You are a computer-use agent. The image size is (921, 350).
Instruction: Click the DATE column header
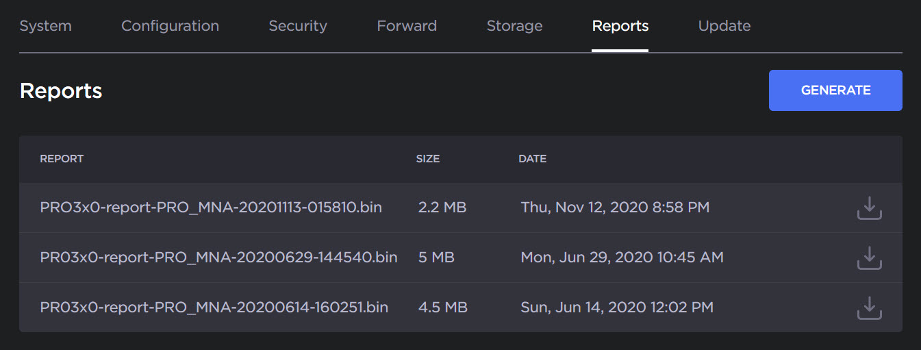(532, 159)
